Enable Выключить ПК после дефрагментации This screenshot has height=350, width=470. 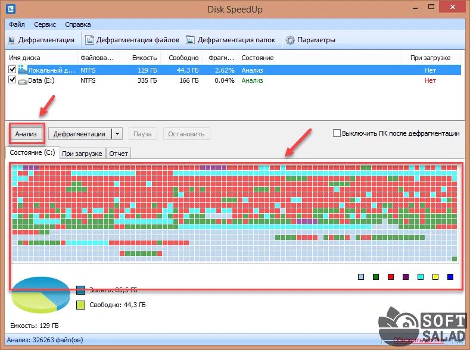pos(337,133)
